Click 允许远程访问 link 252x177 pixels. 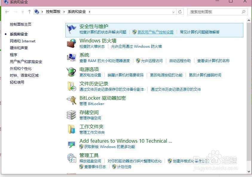(x=152, y=61)
